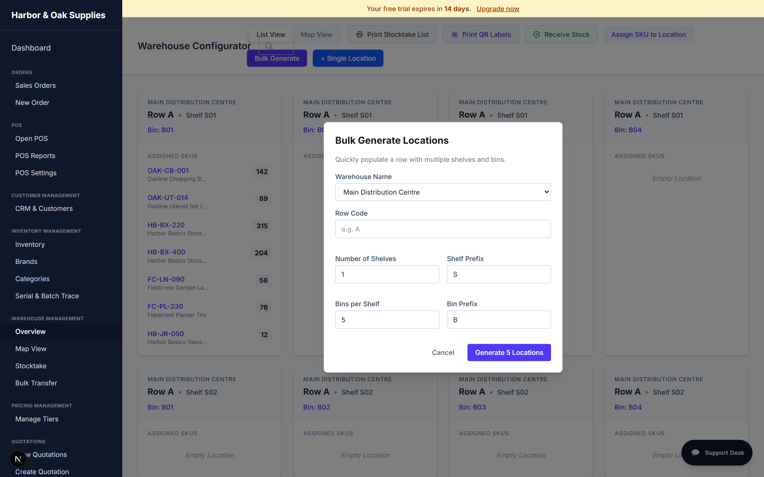This screenshot has width=764, height=477.
Task: Open the Warehouse Name dropdown
Action: (x=443, y=192)
